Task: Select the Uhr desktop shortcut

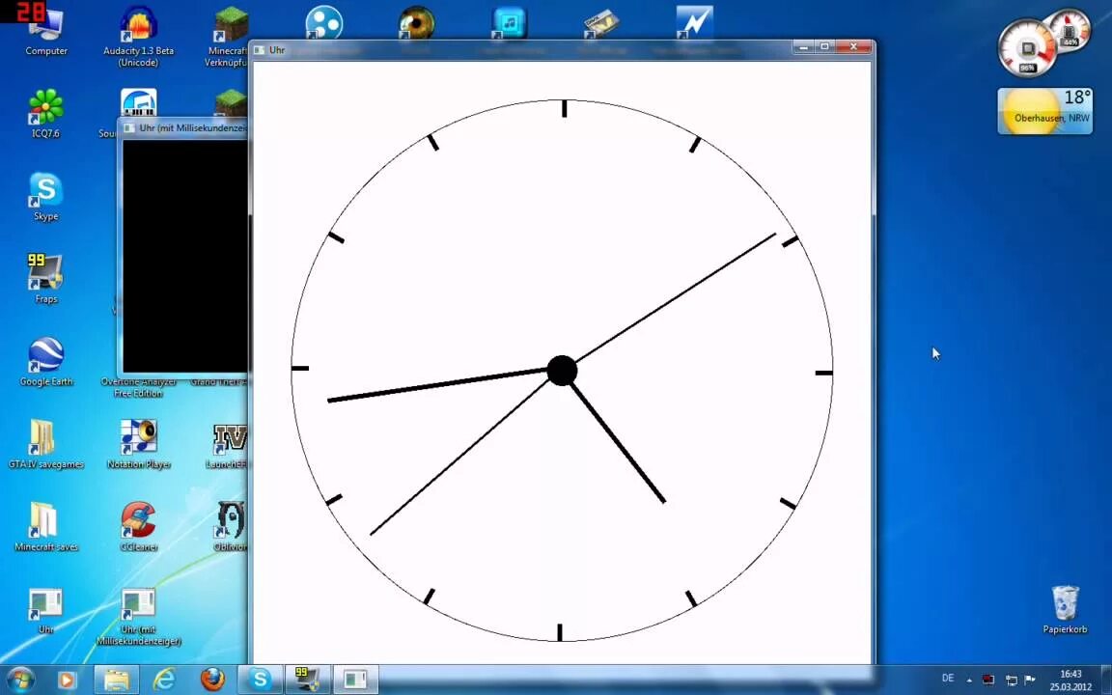Action: pos(46,610)
